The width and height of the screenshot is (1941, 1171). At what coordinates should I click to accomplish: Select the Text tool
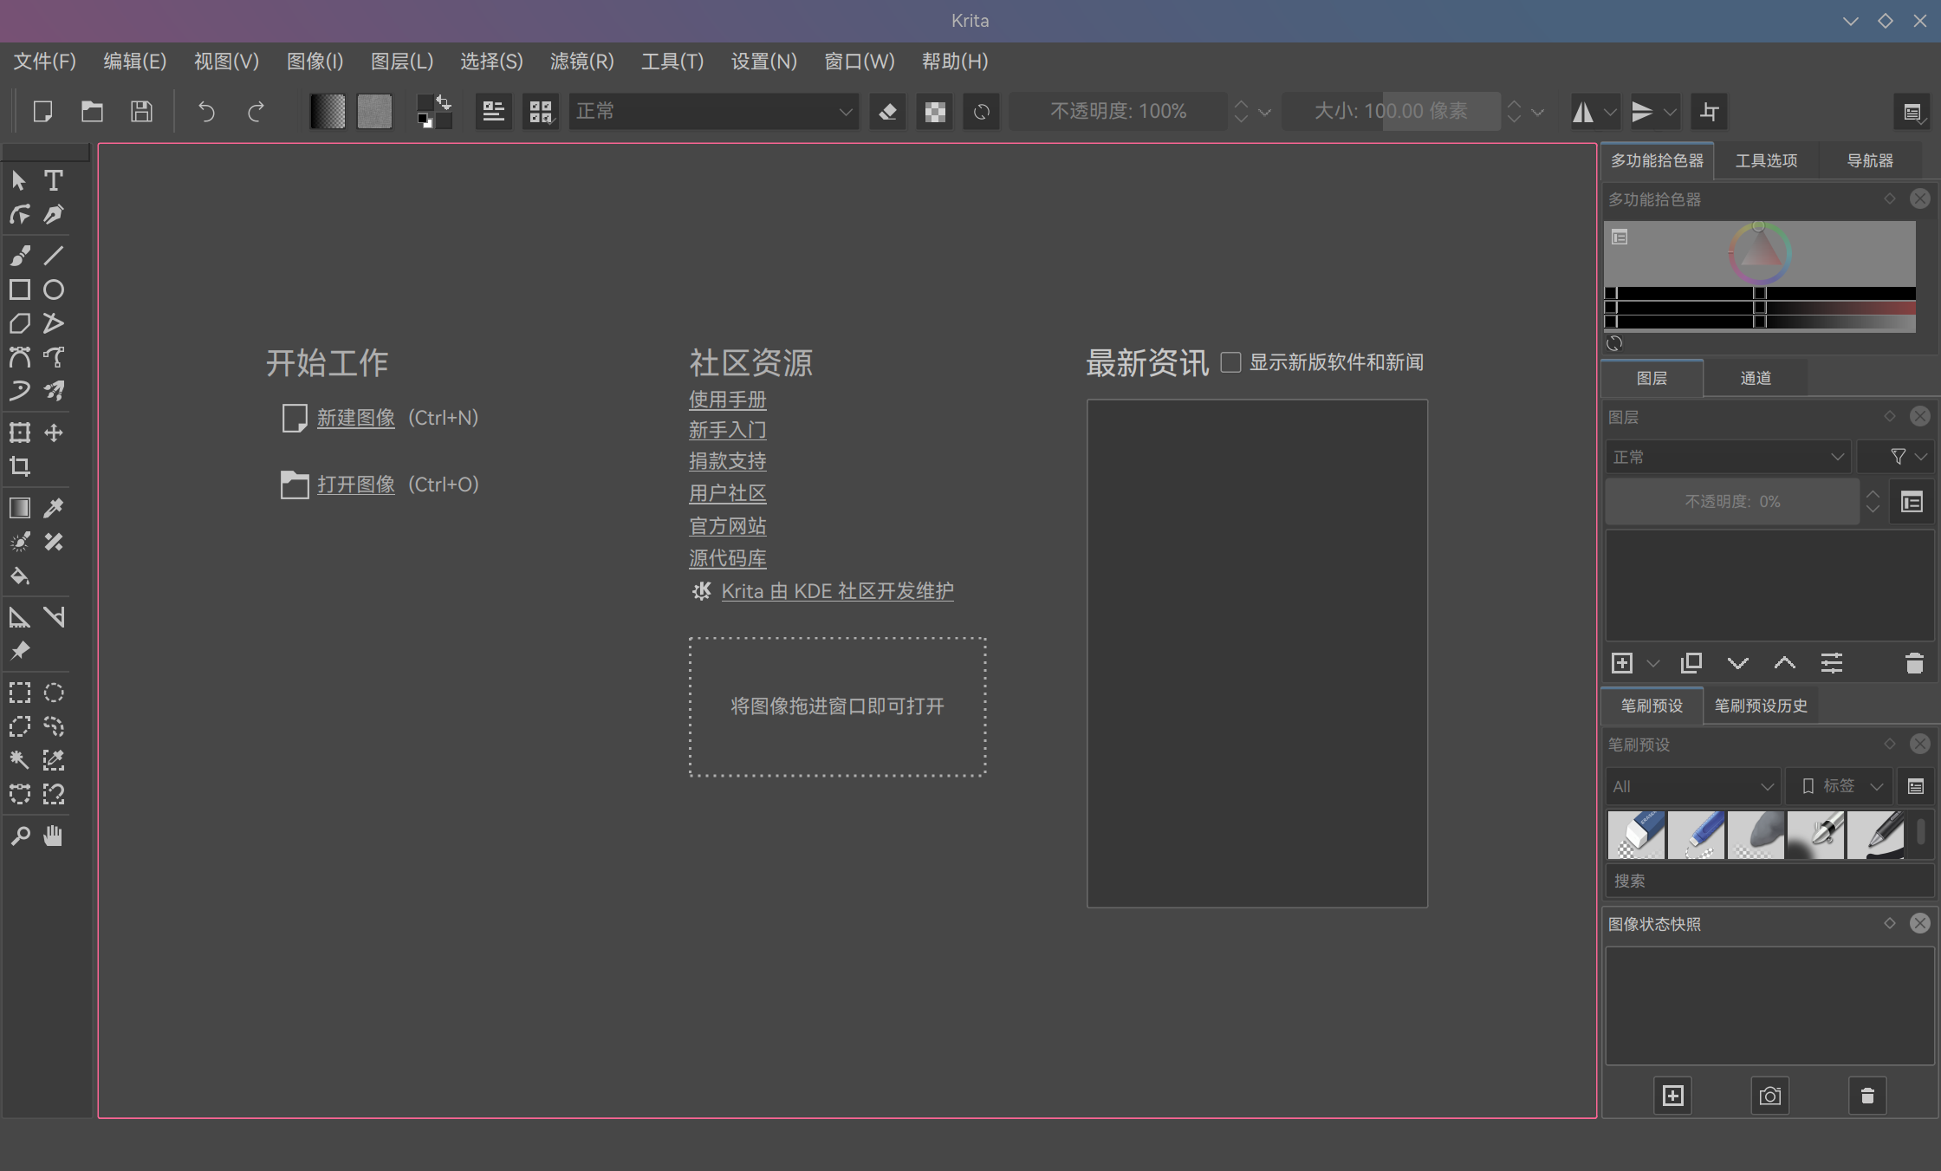pos(54,180)
